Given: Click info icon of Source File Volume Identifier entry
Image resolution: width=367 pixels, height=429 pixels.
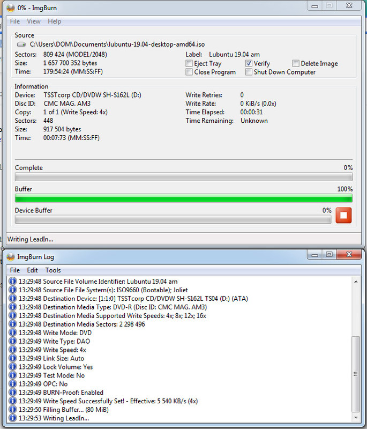Looking at the screenshot, I should click(12, 281).
